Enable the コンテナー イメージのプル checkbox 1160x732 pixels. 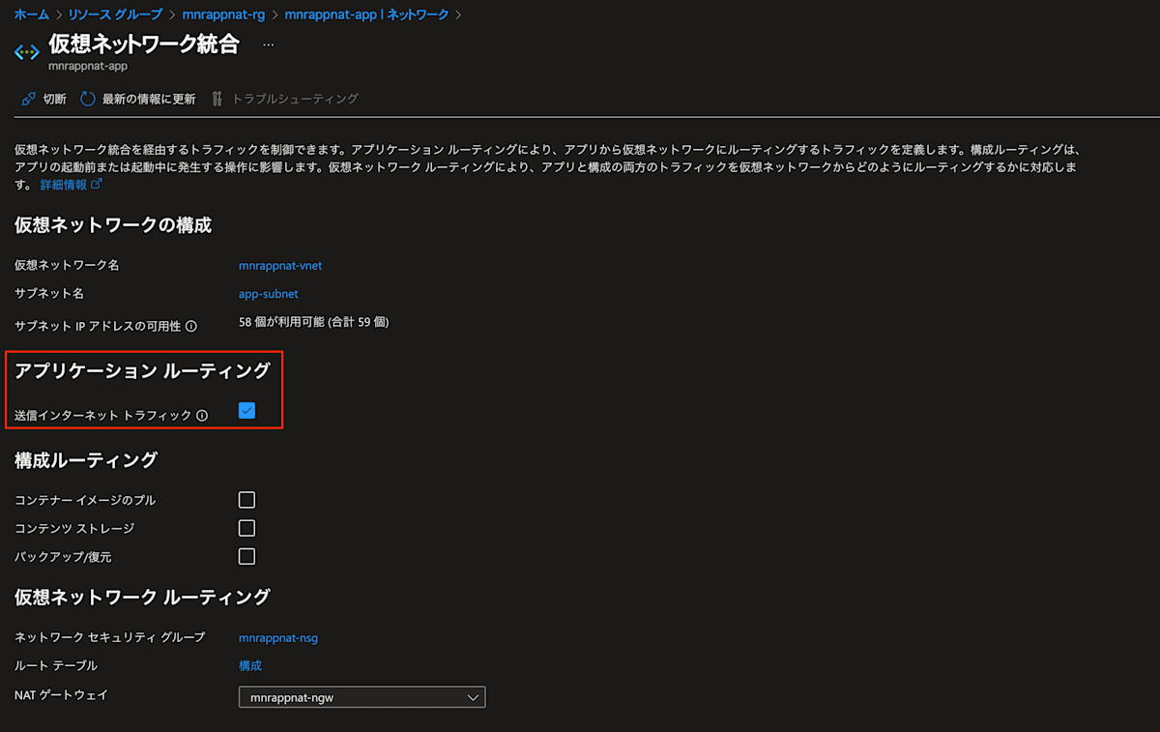[246, 500]
